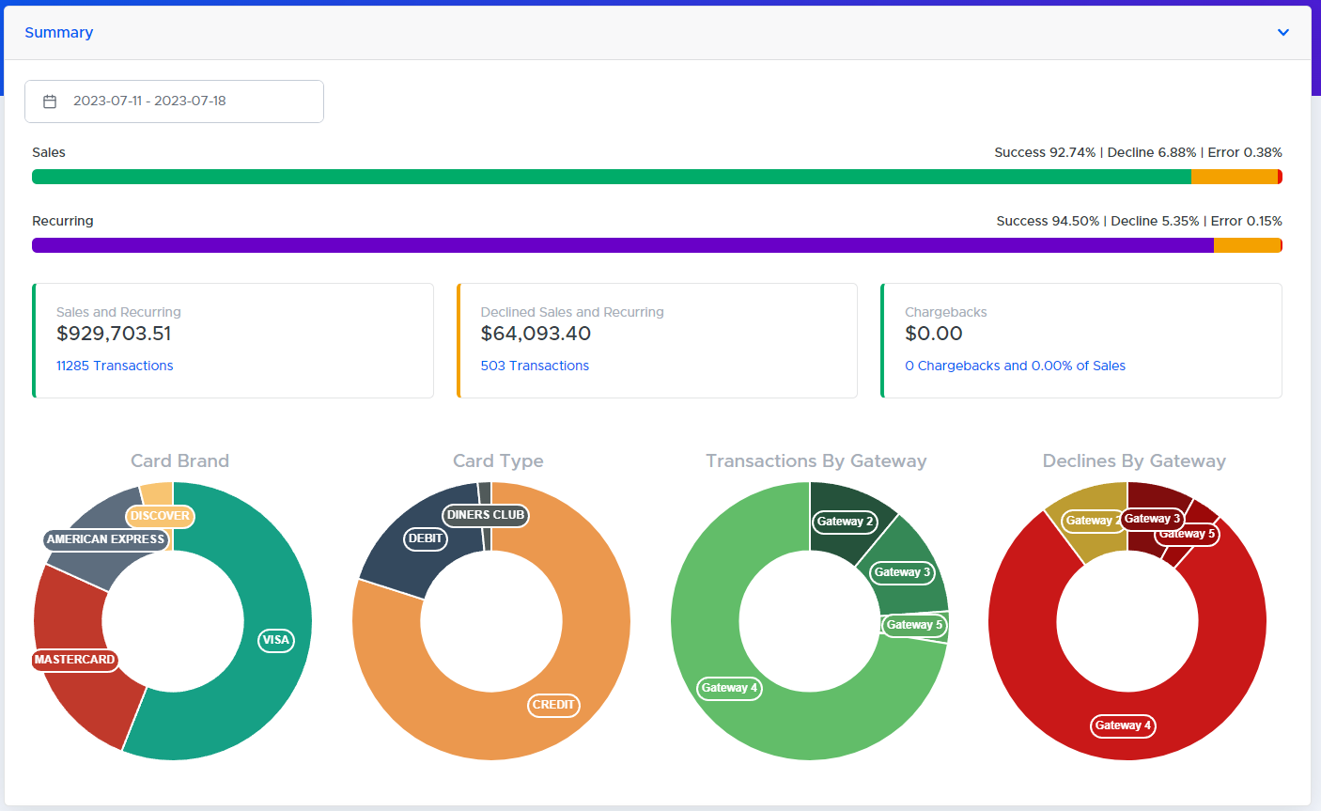Viewport: 1321px width, 811px height.
Task: Click the AMERICAN EXPRESS chart label
Action: coord(105,539)
